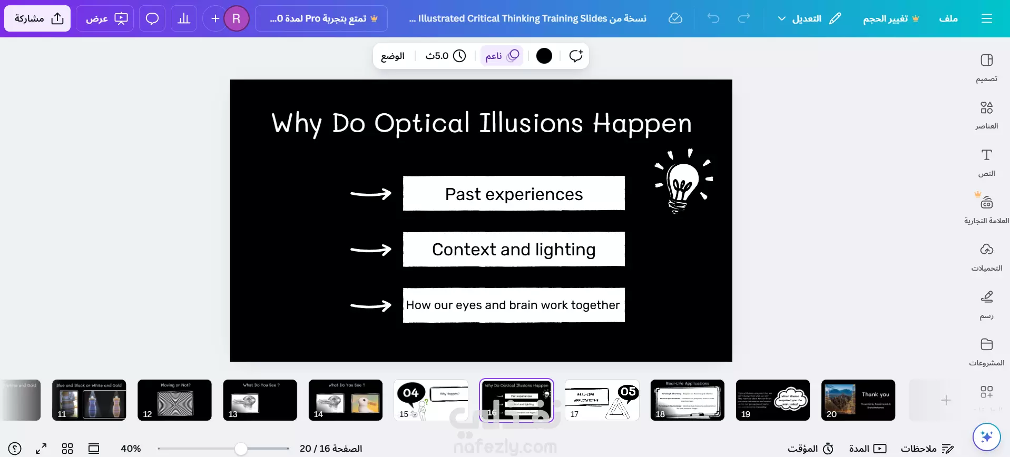Click the undo arrow
This screenshot has height=457, width=1010.
[x=713, y=18]
